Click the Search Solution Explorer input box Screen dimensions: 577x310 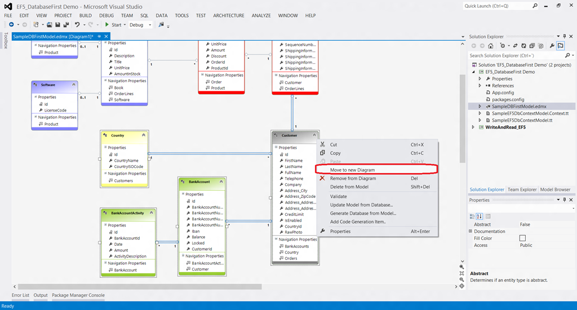[516, 56]
